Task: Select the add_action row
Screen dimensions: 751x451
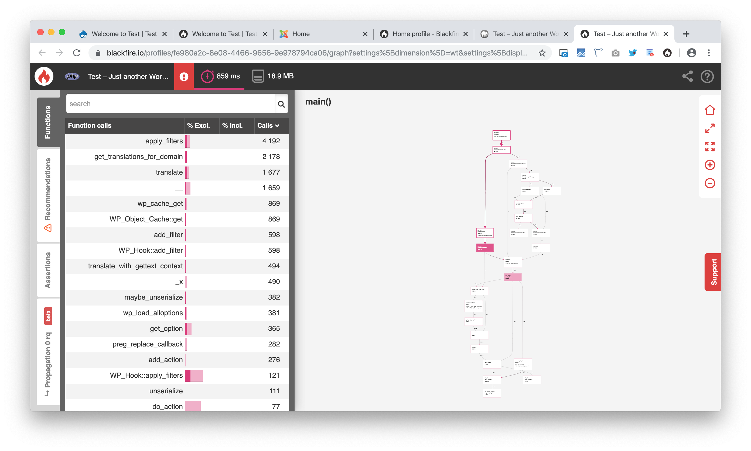Action: [x=177, y=360]
